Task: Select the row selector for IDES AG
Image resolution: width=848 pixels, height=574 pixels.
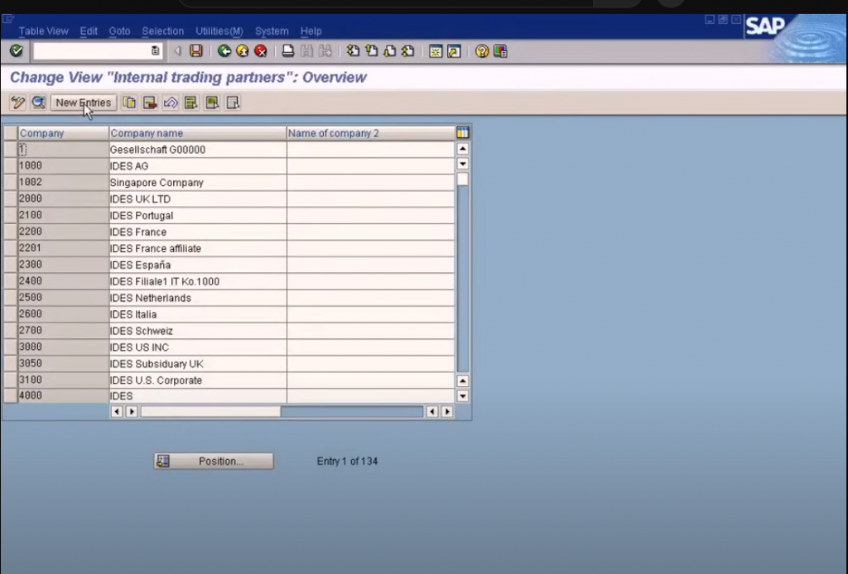Action: click(10, 165)
